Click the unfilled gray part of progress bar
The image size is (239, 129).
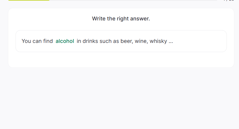pyautogui.click(x=134, y=0)
